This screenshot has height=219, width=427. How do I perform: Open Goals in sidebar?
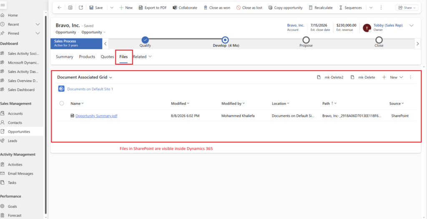pos(13,206)
